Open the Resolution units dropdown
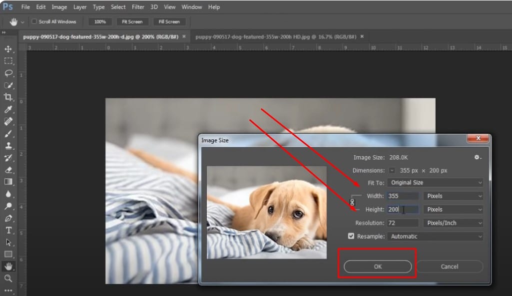Viewport: 512px width, 296px height. 453,223
